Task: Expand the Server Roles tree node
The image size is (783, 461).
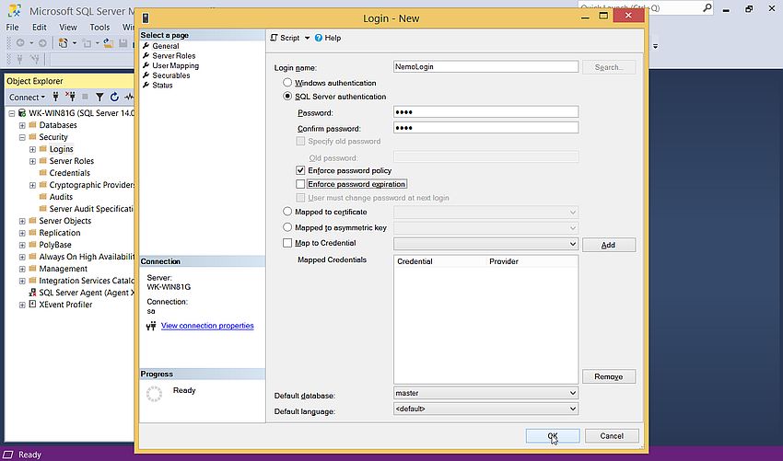Action: click(32, 161)
